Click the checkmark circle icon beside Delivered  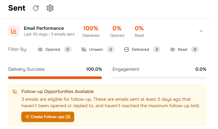click(x=127, y=49)
